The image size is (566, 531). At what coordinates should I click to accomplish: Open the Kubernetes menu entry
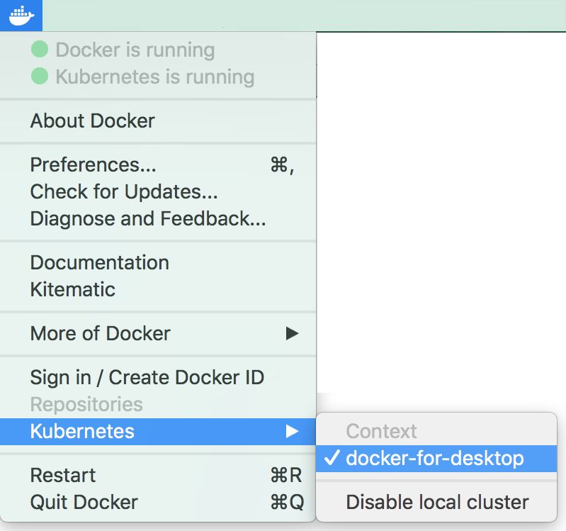click(x=158, y=431)
